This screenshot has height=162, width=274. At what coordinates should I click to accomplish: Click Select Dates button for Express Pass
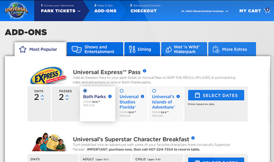coord(216,95)
